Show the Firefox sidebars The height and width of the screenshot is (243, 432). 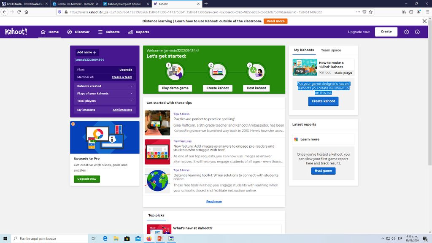[411, 12]
